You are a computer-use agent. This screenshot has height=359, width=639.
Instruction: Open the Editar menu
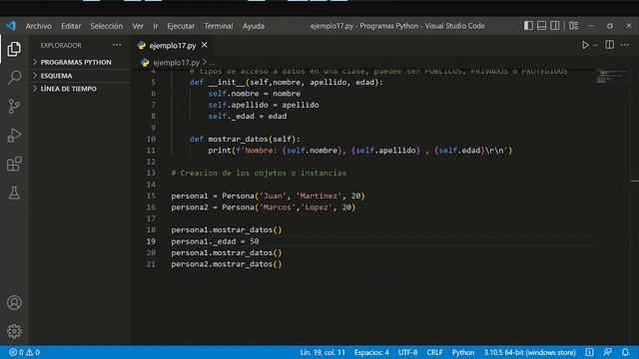[x=71, y=26]
